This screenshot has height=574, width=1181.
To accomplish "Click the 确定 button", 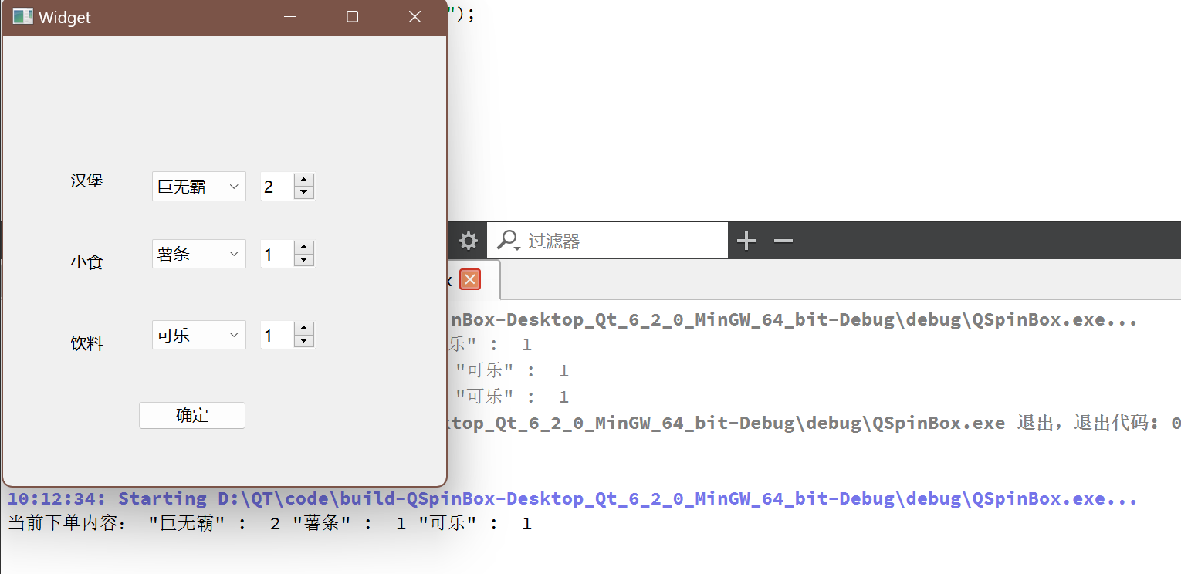I will 192,415.
